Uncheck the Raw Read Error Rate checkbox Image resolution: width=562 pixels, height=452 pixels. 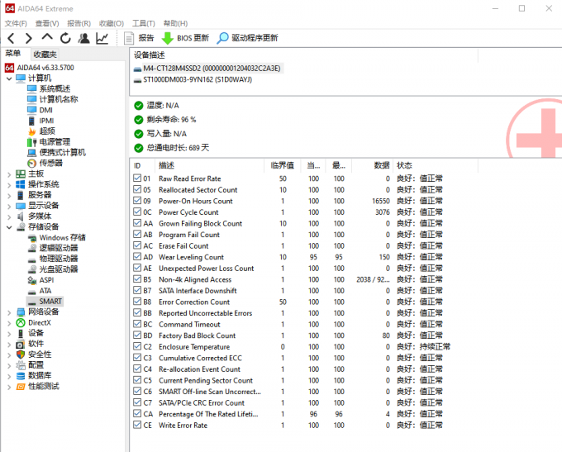coord(137,178)
